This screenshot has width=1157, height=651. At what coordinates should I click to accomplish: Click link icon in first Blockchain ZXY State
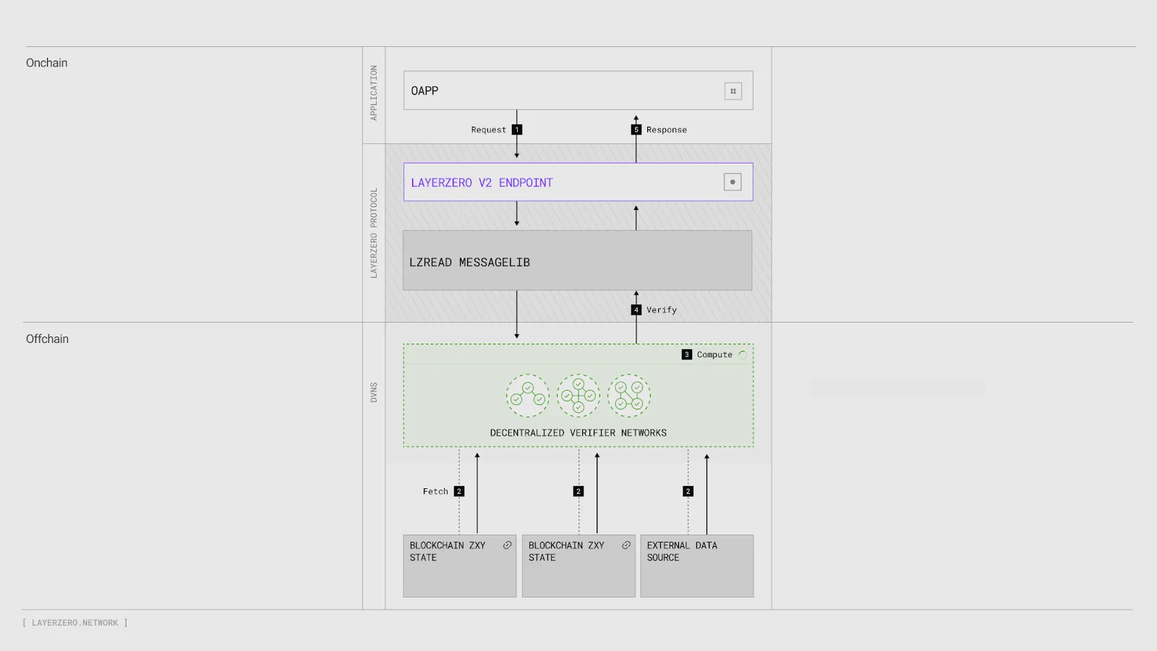click(508, 545)
